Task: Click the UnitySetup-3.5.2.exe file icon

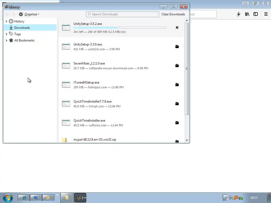Action: tap(66, 27)
